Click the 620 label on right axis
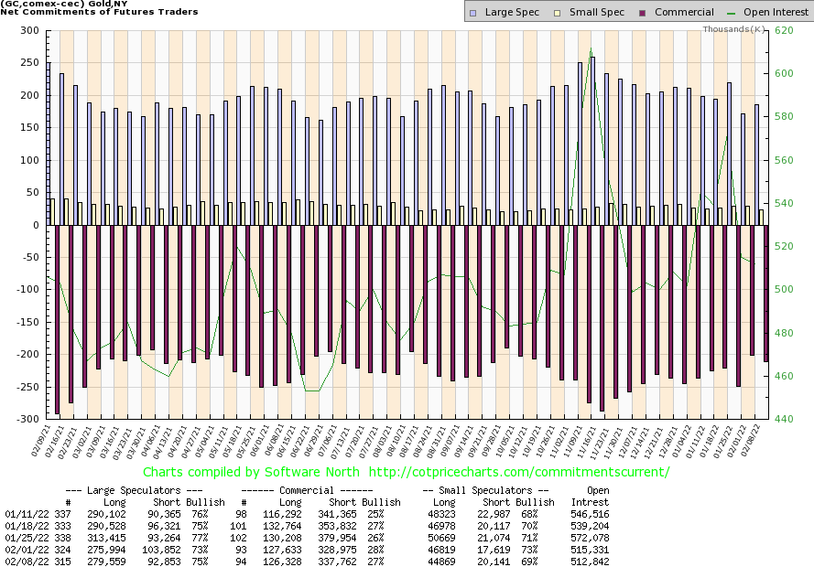Viewport: 814px width, 567px height. point(768,31)
